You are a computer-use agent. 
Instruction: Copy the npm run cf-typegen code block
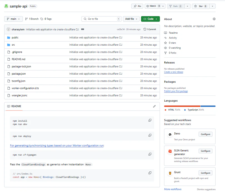coord(150,154)
